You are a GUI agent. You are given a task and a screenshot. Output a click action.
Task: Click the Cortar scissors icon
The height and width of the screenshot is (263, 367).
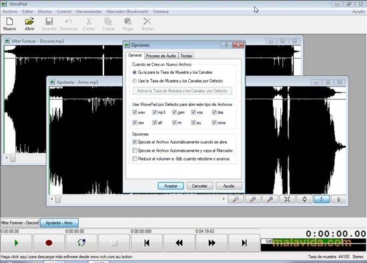89,24
